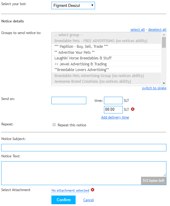The height and width of the screenshot is (206, 170).
Task: Enable Repeat this notice checkbox
Action: [54, 124]
